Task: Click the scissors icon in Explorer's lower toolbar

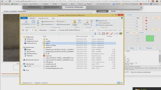Action: point(95,33)
